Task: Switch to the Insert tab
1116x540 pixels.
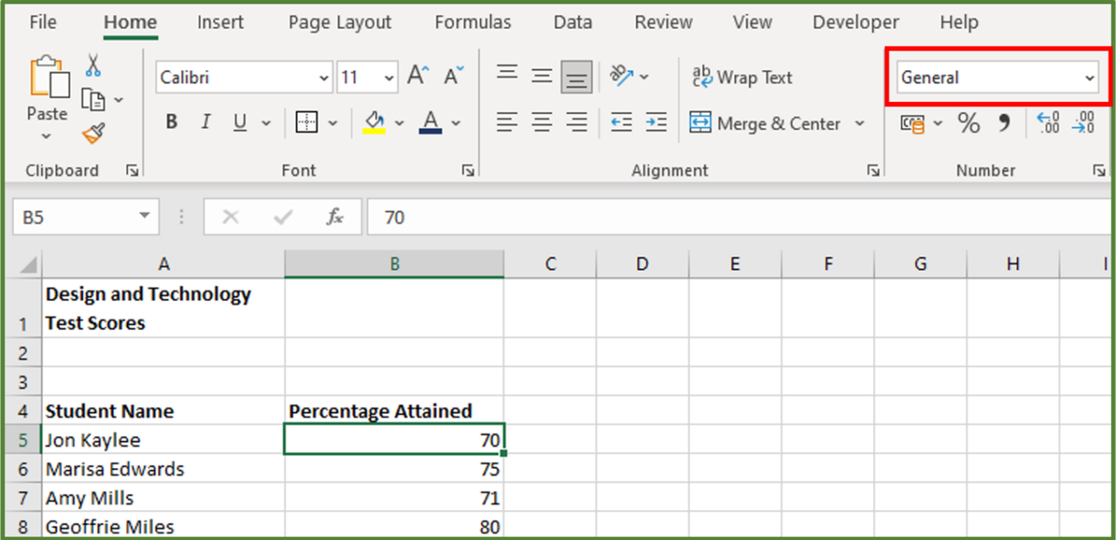Action: 220,22
